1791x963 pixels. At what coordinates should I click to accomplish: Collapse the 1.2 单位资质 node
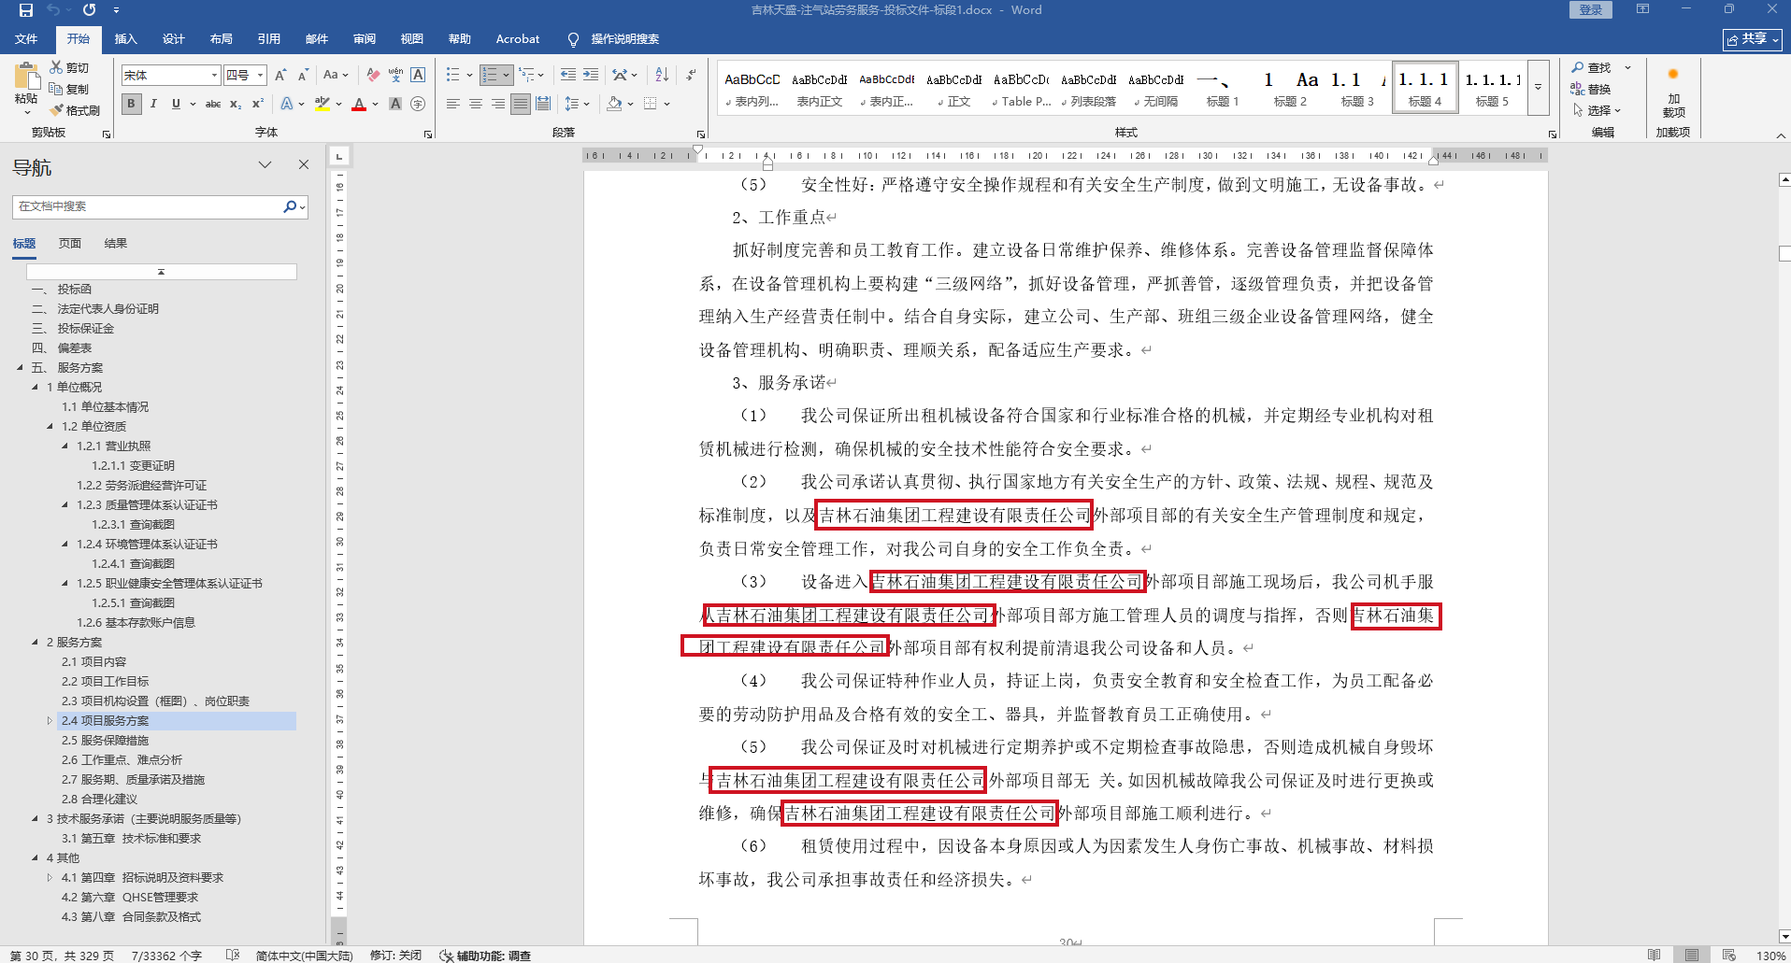(50, 426)
